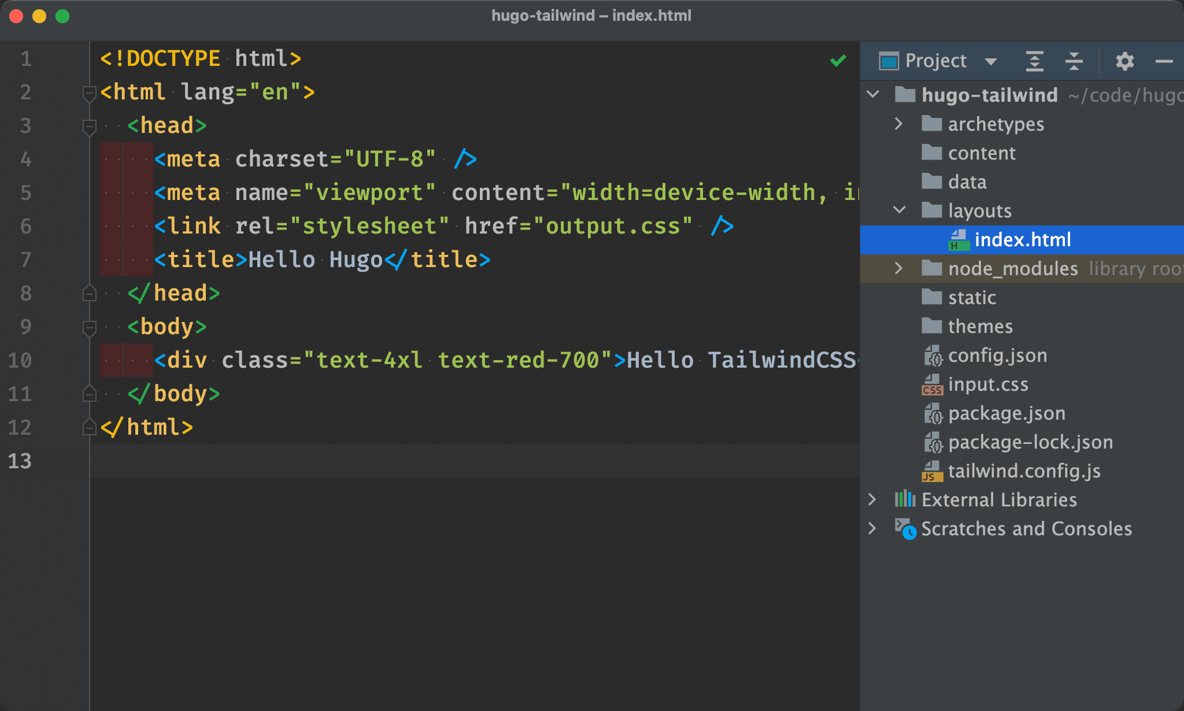Viewport: 1184px width, 711px height.
Task: Click the green checkmark validation icon
Action: tap(838, 60)
